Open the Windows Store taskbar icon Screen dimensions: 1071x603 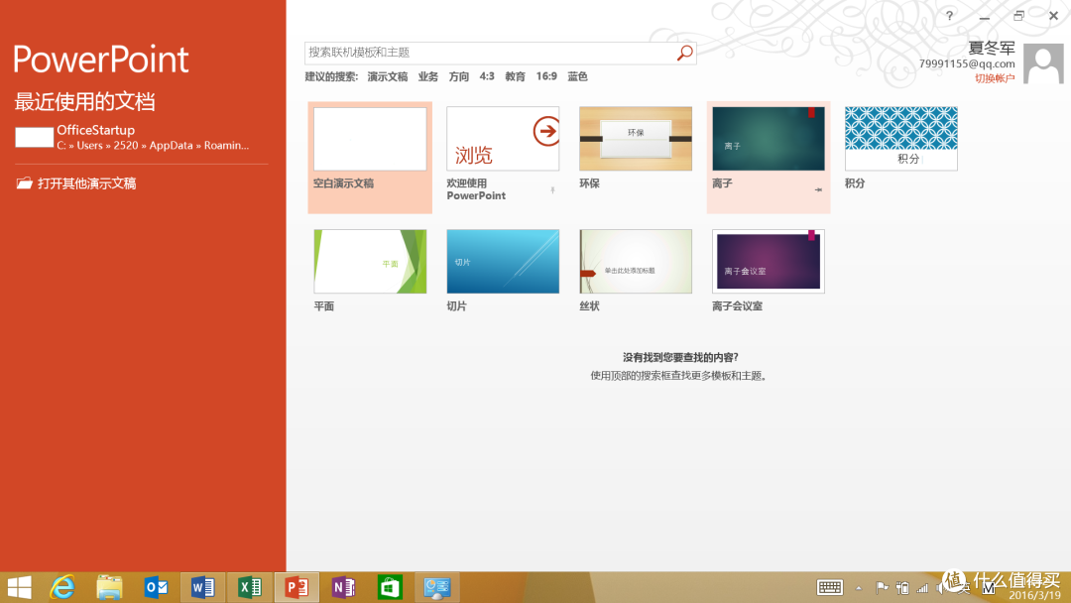point(390,587)
